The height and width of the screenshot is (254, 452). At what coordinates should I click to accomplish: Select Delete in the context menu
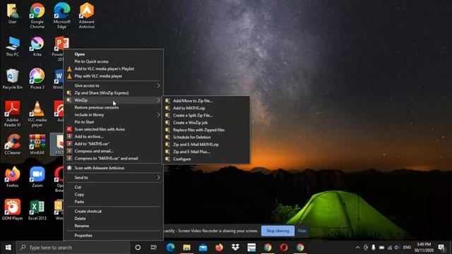114,219
